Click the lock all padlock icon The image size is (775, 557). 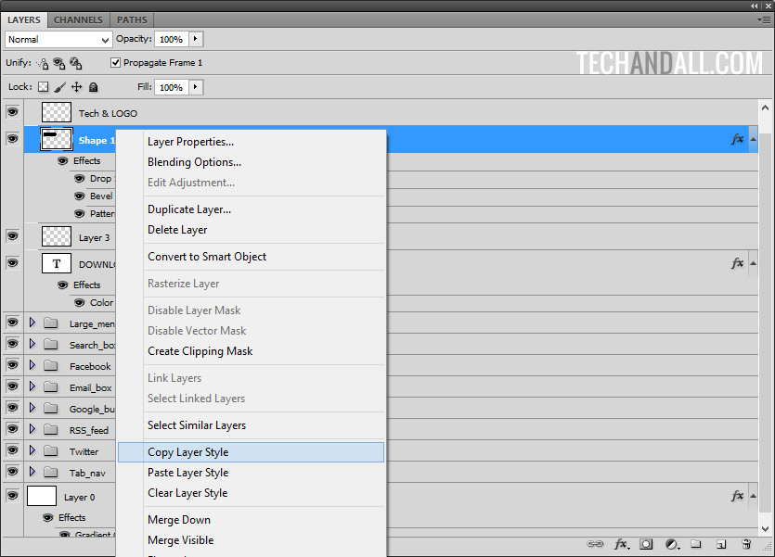pyautogui.click(x=93, y=87)
